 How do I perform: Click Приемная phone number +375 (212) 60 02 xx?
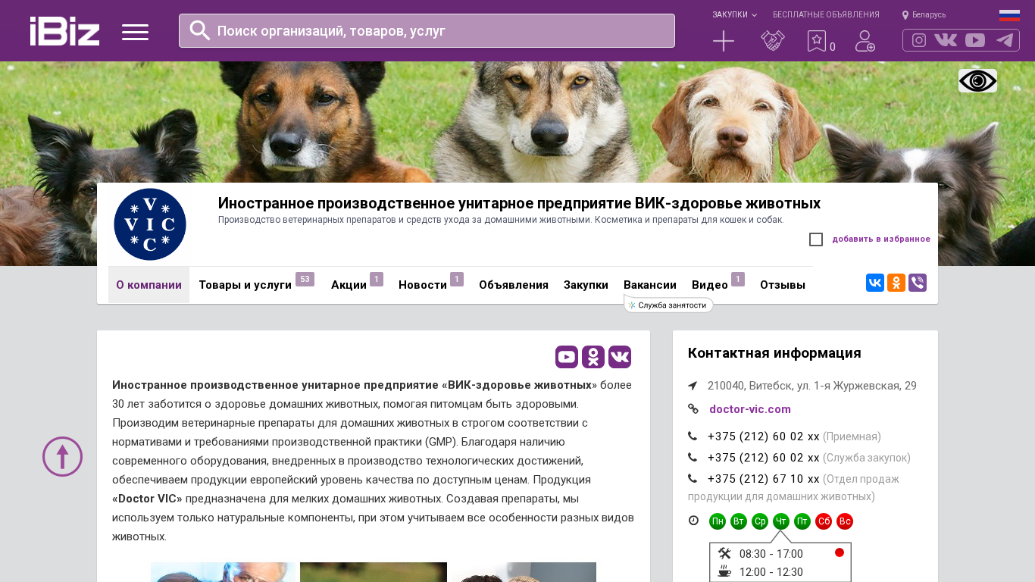[x=764, y=436]
